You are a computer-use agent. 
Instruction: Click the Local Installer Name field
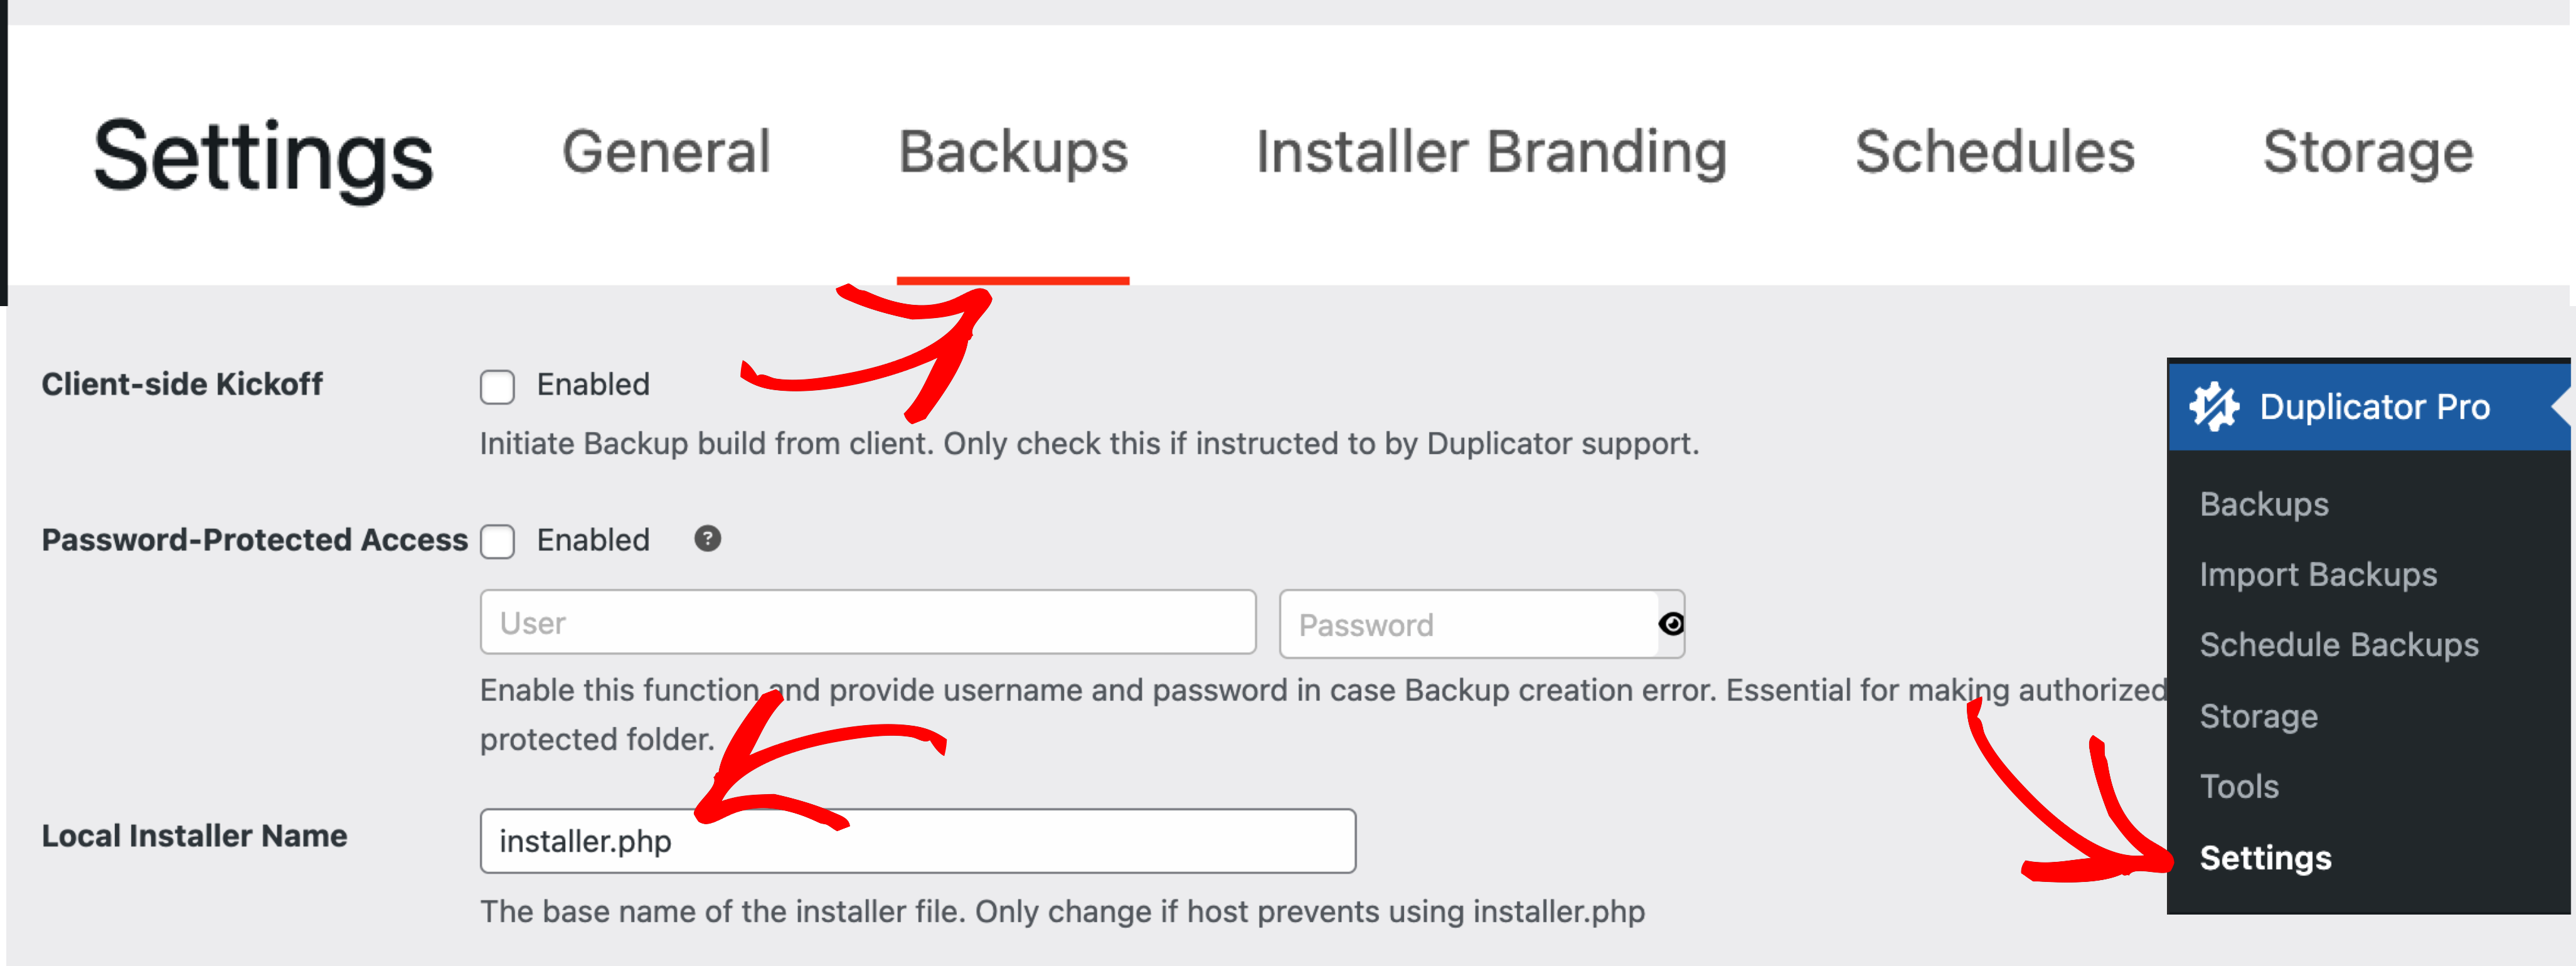tap(918, 841)
